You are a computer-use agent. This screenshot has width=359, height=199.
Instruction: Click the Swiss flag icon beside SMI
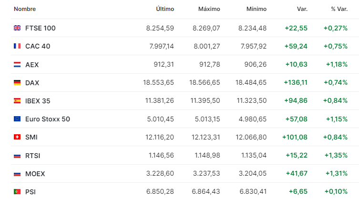[x=17, y=137]
